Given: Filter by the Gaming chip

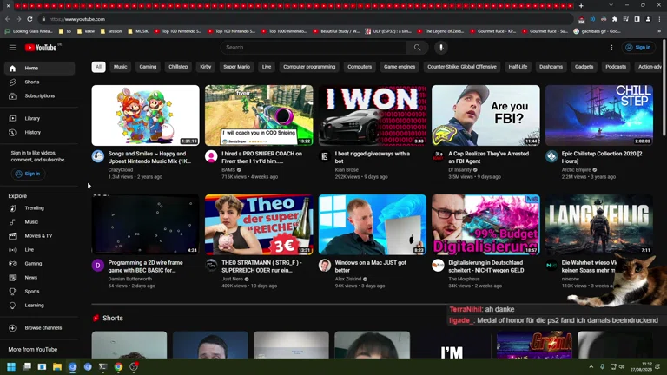Looking at the screenshot, I should coord(148,67).
